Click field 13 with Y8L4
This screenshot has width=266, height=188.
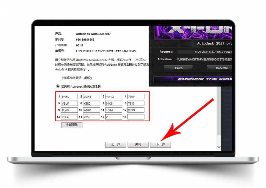69,117
